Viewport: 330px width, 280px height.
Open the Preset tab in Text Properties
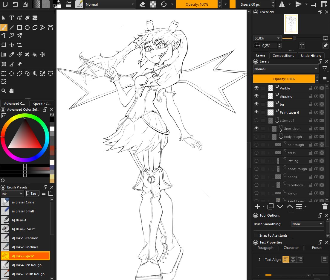point(317,248)
